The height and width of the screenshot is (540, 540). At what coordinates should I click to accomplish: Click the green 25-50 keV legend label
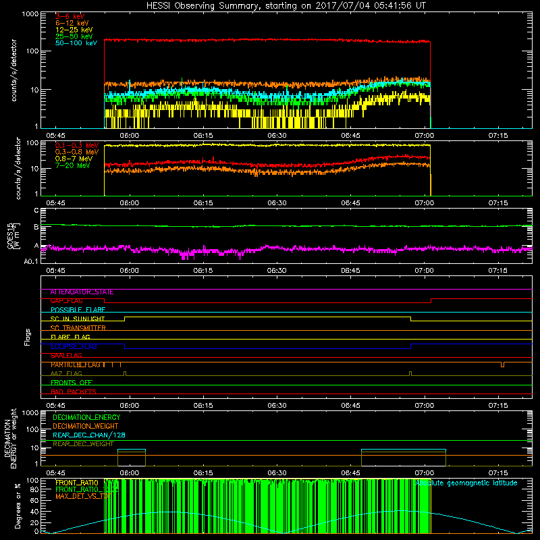[74, 36]
